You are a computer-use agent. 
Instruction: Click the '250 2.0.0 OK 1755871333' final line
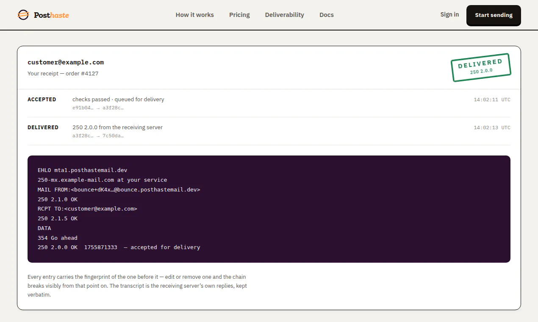(119, 247)
